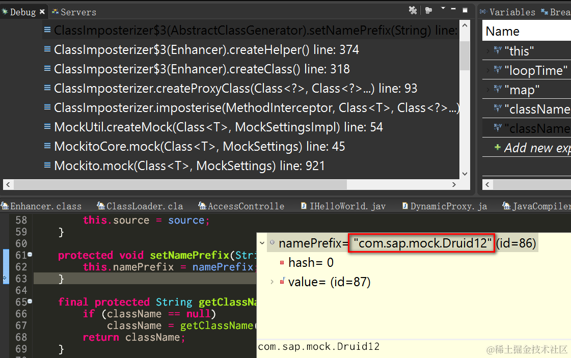Select the ClassImposterizer.imposterise stack frame
The height and width of the screenshot is (358, 571).
[x=251, y=108]
